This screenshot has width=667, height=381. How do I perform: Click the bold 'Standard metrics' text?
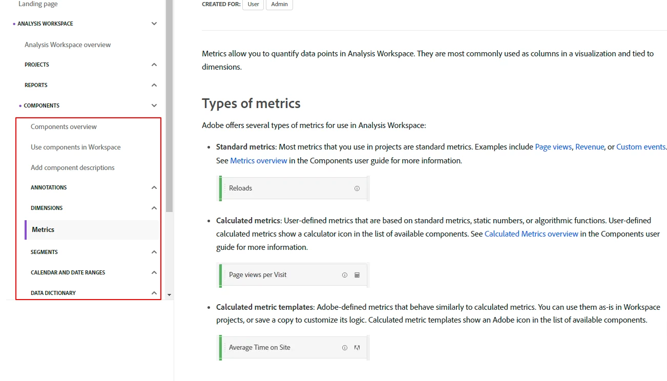(245, 147)
